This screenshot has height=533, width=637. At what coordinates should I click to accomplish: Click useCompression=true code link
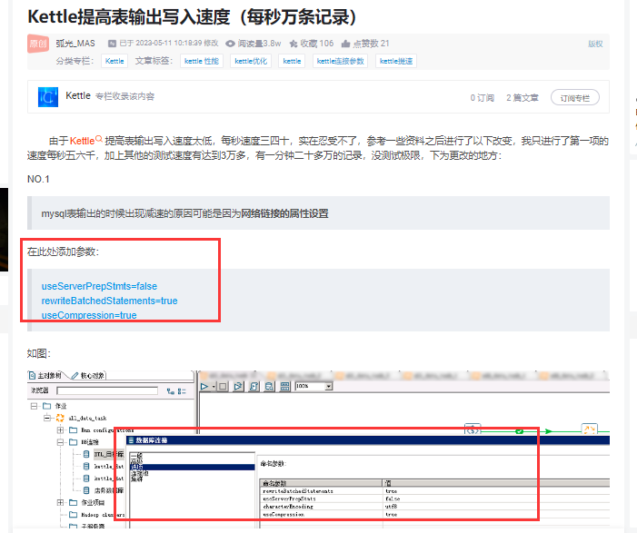click(89, 315)
